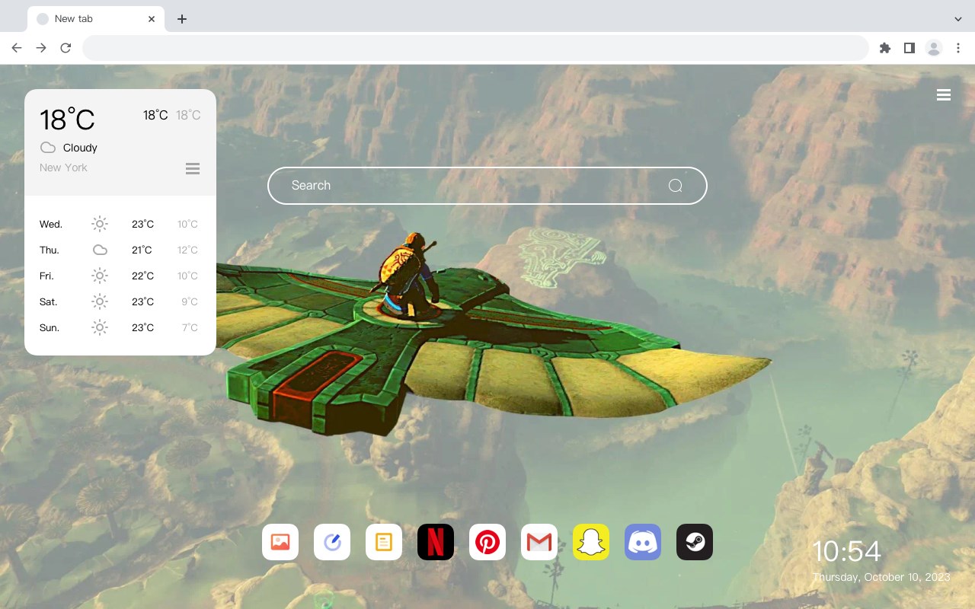
Task: Click the New York city label
Action: (x=63, y=167)
